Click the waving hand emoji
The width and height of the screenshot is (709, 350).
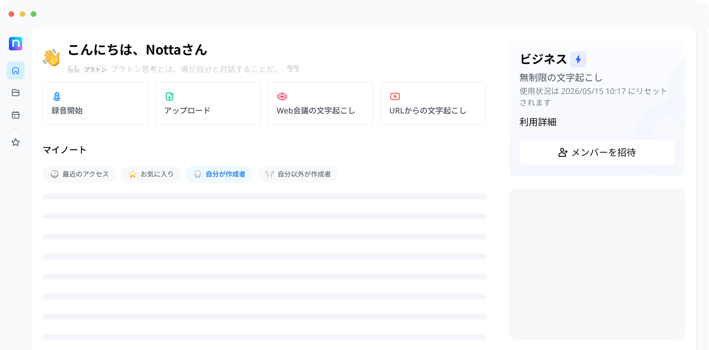[51, 58]
